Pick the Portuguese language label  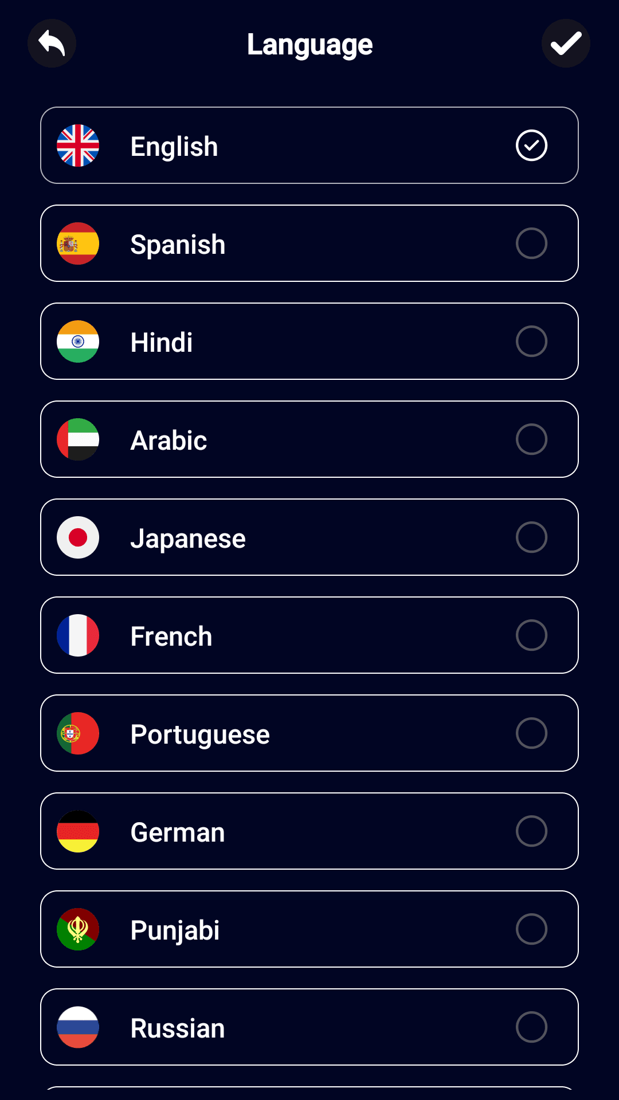tap(200, 734)
